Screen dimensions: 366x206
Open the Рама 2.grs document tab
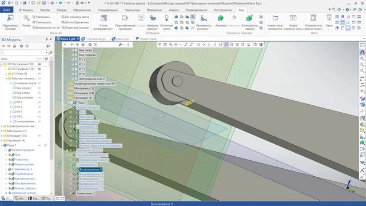(121, 39)
